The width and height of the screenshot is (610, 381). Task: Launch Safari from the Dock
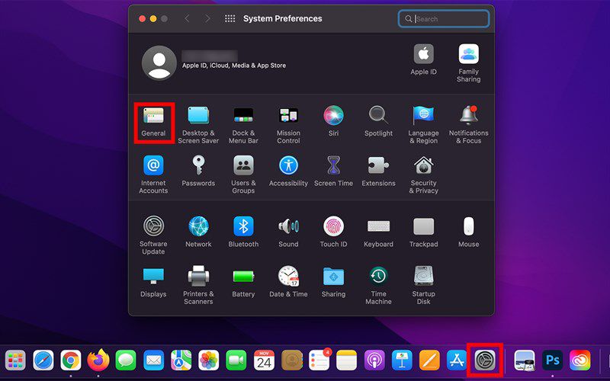[x=43, y=360]
